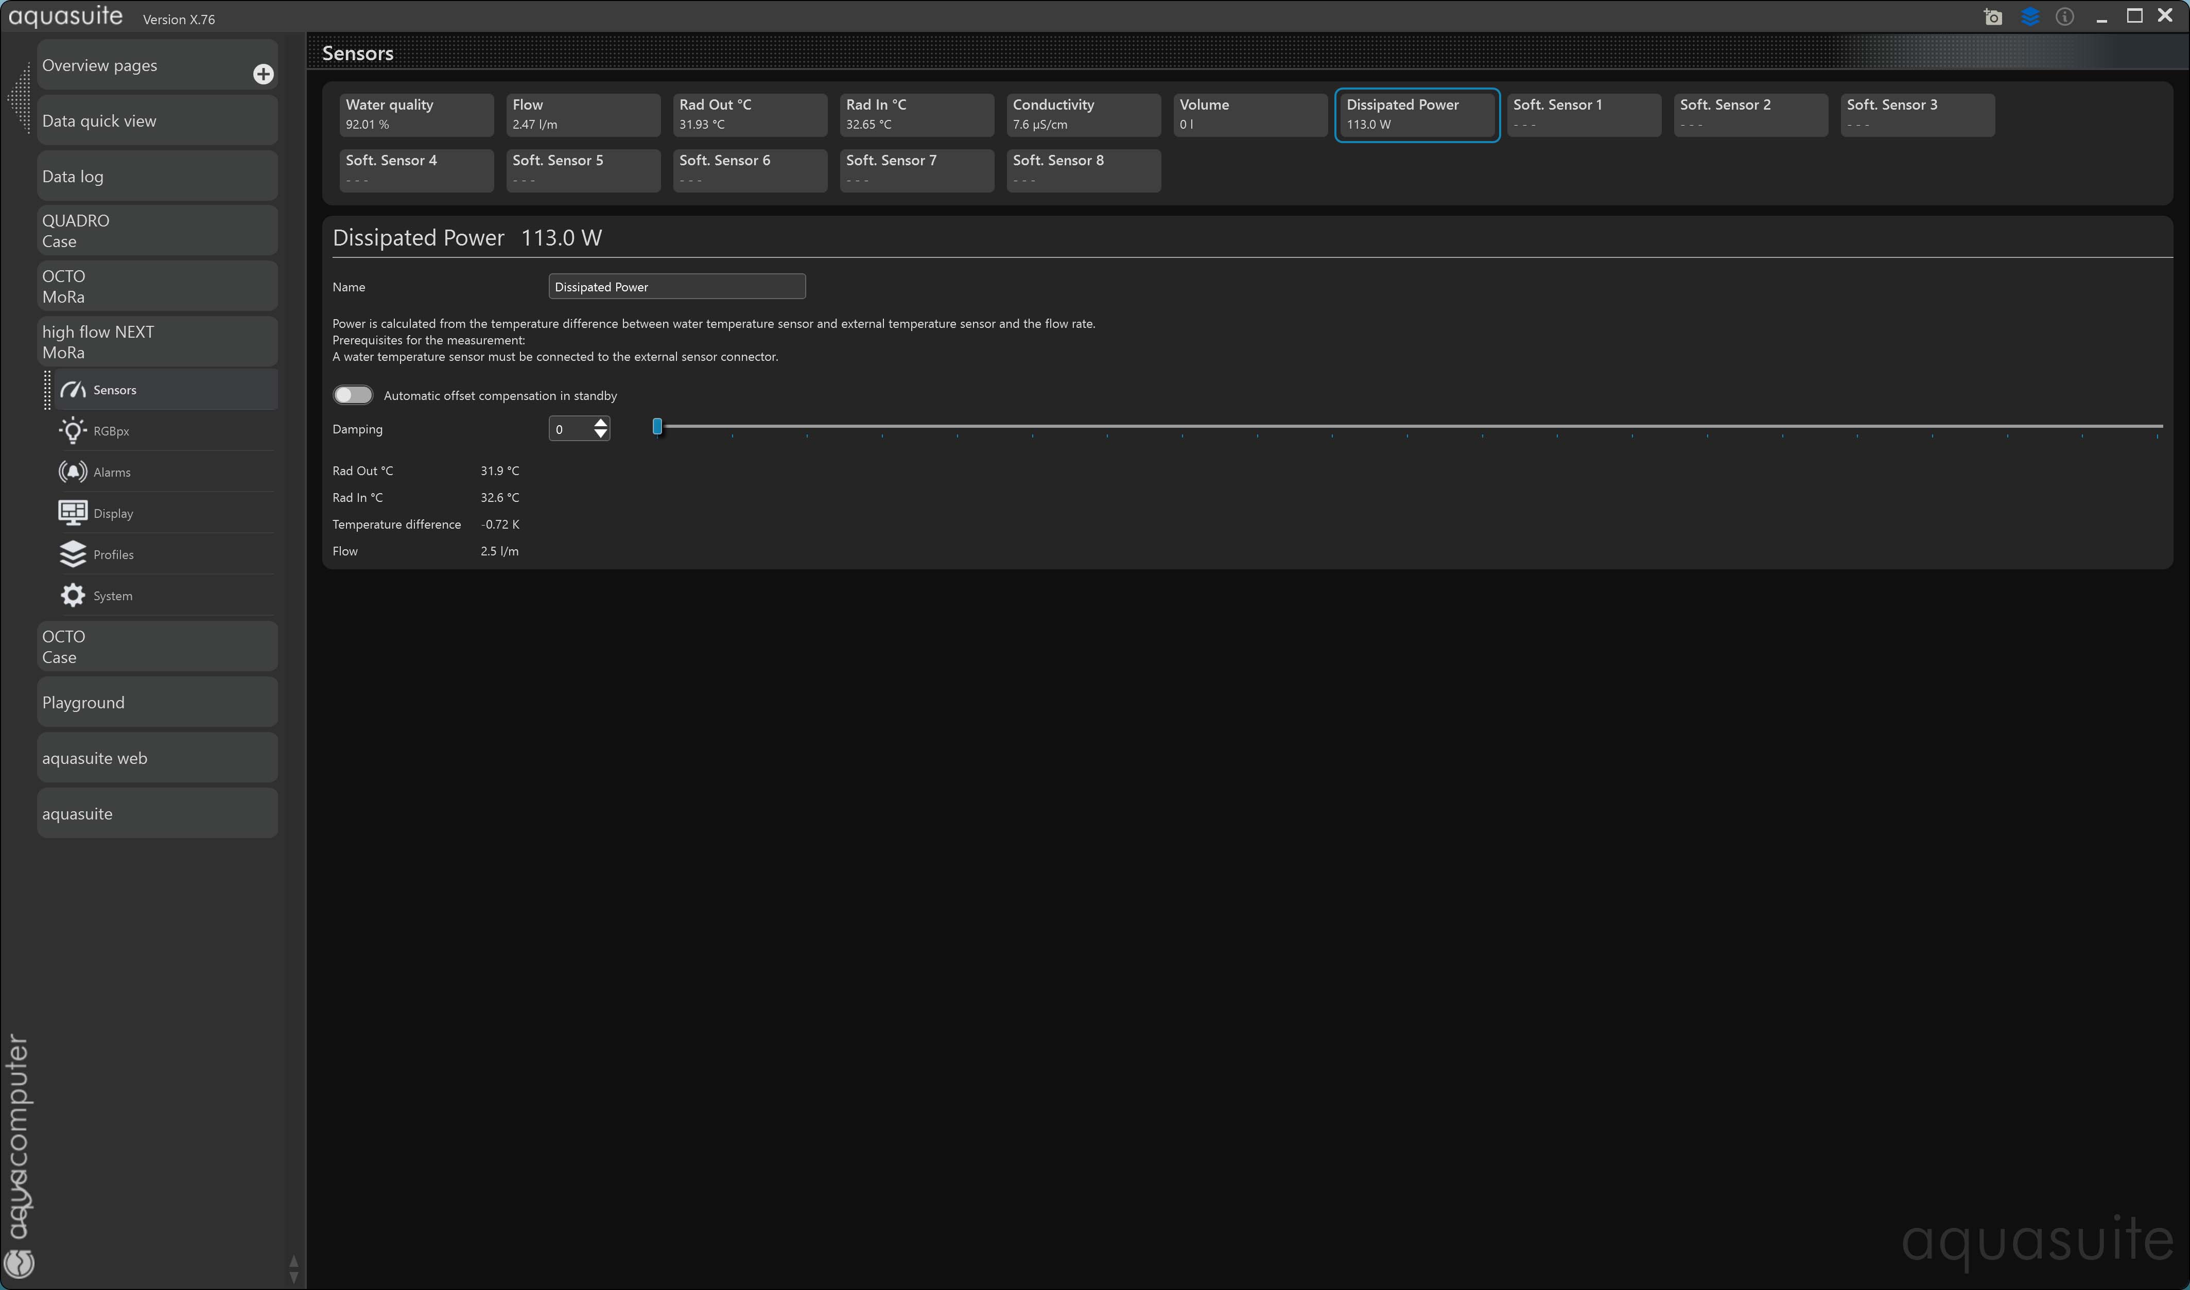Open the RGBpx light bulb icon
Screen dimensions: 2190x1290
72,430
